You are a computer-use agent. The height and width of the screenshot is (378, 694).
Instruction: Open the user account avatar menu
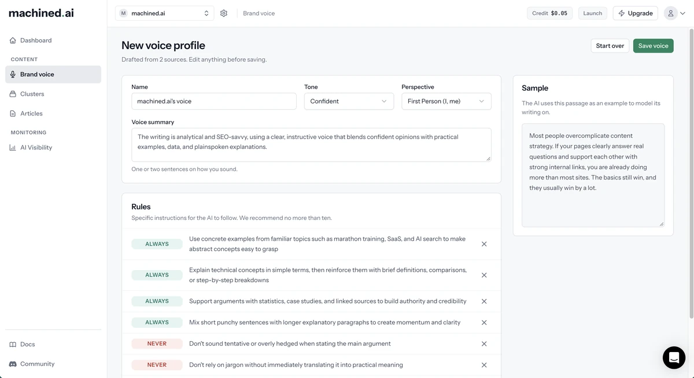click(x=674, y=13)
